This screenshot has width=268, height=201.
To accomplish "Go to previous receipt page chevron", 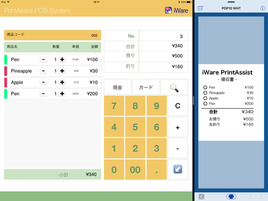I will (251, 197).
